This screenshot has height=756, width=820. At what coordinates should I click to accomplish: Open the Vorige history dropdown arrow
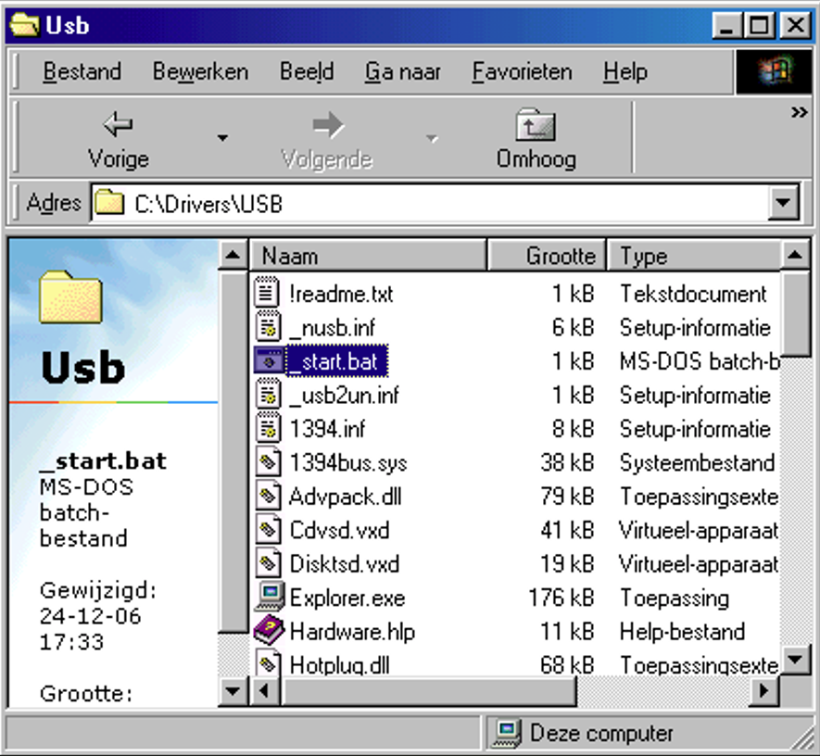point(222,138)
